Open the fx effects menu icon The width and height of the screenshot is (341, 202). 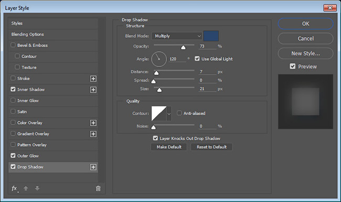coord(15,188)
